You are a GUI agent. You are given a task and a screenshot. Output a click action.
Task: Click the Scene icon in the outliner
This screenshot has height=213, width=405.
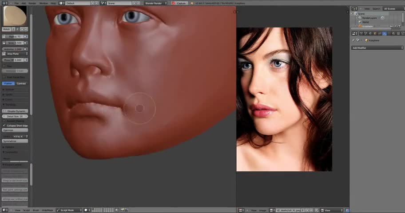point(356,13)
